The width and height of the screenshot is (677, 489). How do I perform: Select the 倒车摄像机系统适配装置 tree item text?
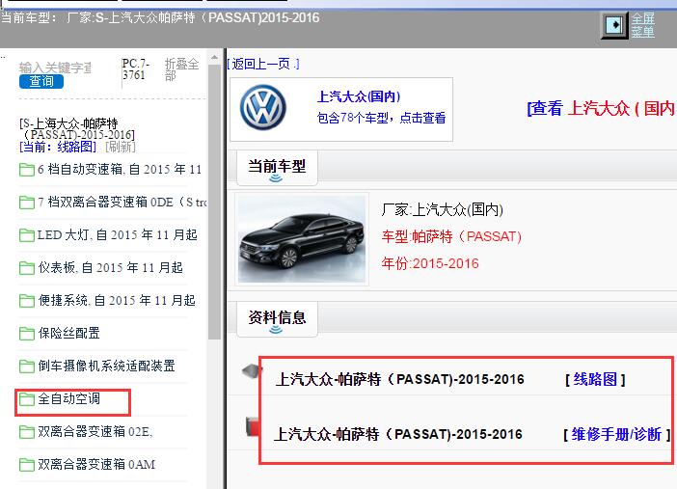tap(107, 366)
